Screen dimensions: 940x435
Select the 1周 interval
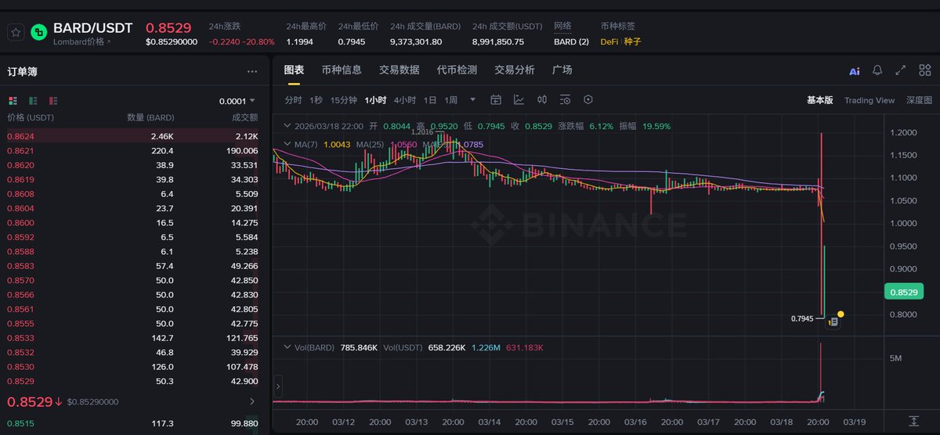click(451, 100)
